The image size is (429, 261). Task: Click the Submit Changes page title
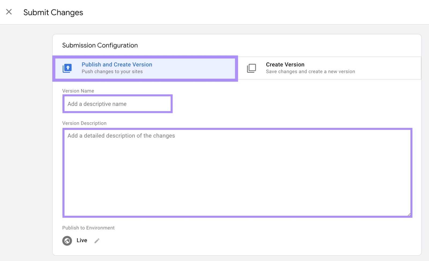(x=53, y=12)
